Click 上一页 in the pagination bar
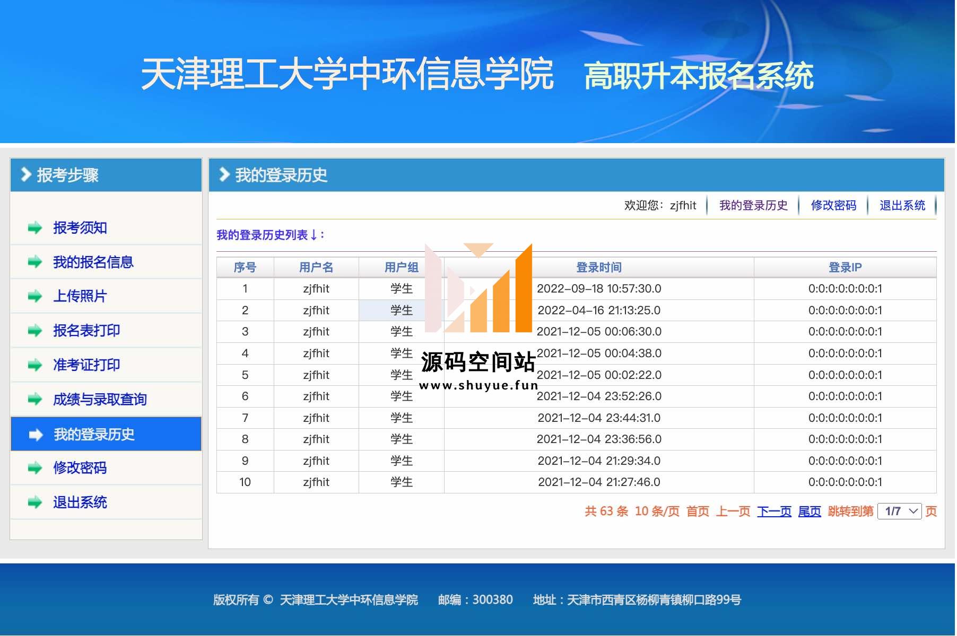The image size is (957, 636). (733, 511)
